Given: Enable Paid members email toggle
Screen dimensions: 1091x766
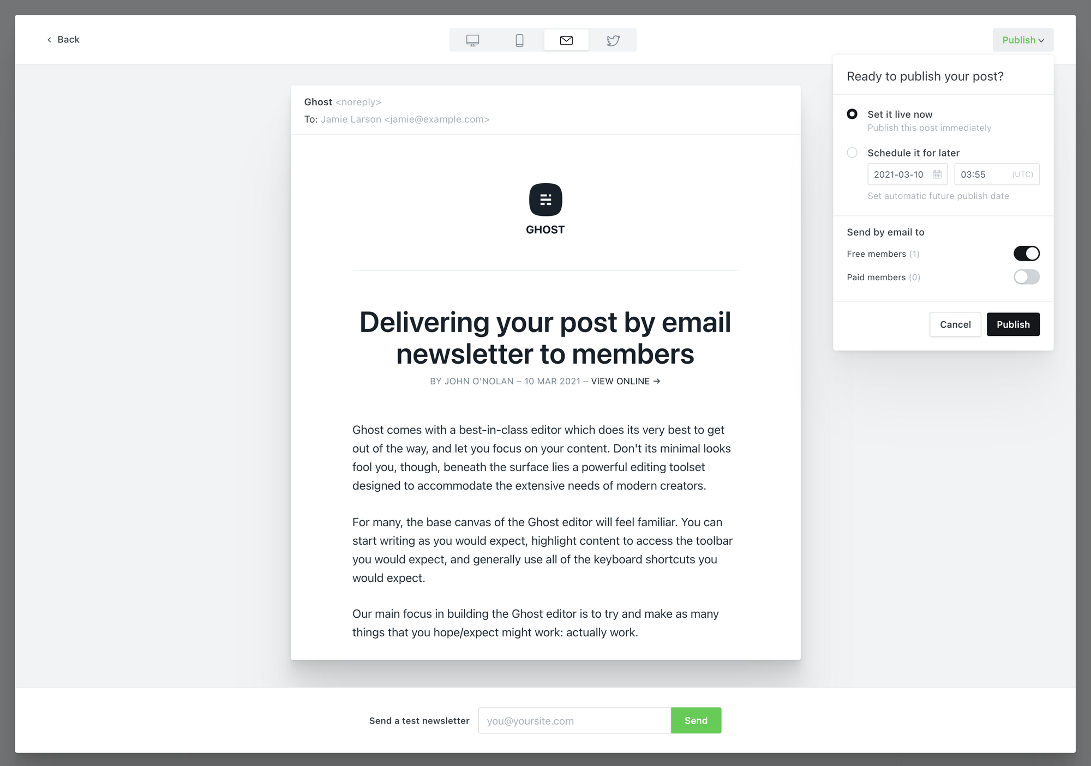Looking at the screenshot, I should tap(1026, 277).
